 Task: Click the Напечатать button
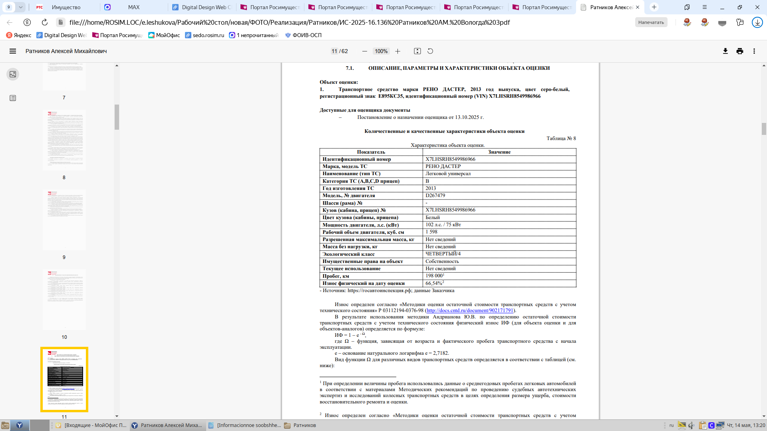click(x=651, y=22)
